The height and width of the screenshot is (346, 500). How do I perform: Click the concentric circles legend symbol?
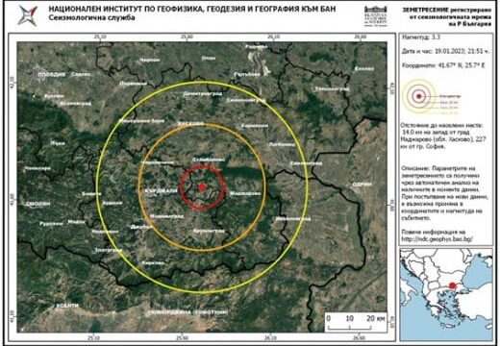pos(418,96)
